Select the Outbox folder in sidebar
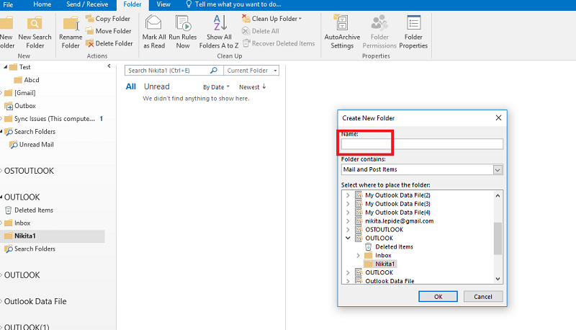The height and width of the screenshot is (330, 576). 25,106
